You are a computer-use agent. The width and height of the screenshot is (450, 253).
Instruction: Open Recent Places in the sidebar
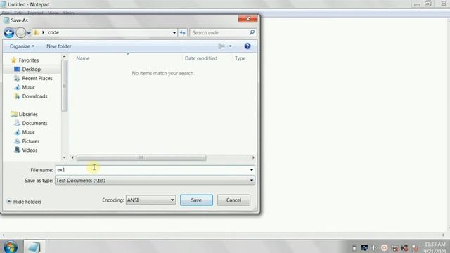coord(37,78)
